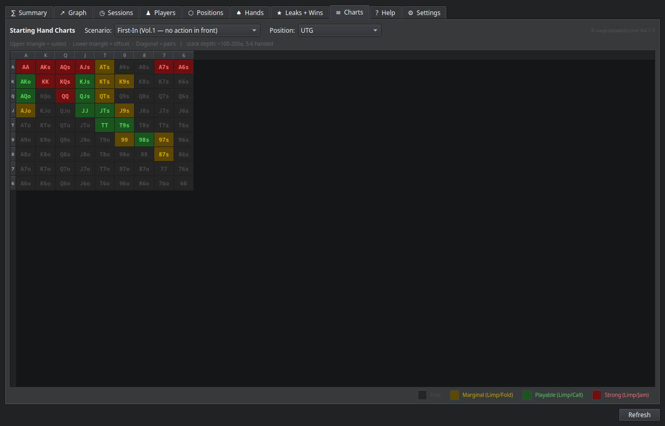This screenshot has width=665, height=426.
Task: Select the folded 98o cell
Action: point(125,154)
